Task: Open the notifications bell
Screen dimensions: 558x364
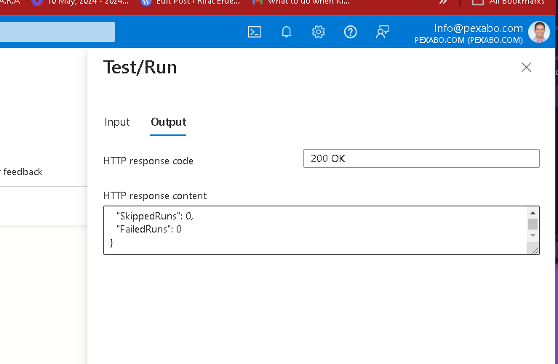Action: [286, 32]
